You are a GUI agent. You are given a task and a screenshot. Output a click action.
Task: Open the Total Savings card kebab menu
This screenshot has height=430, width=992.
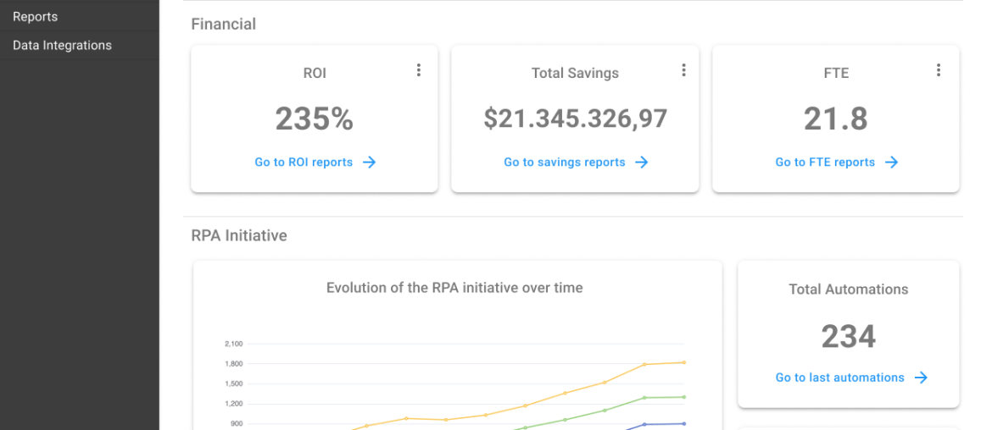click(683, 70)
